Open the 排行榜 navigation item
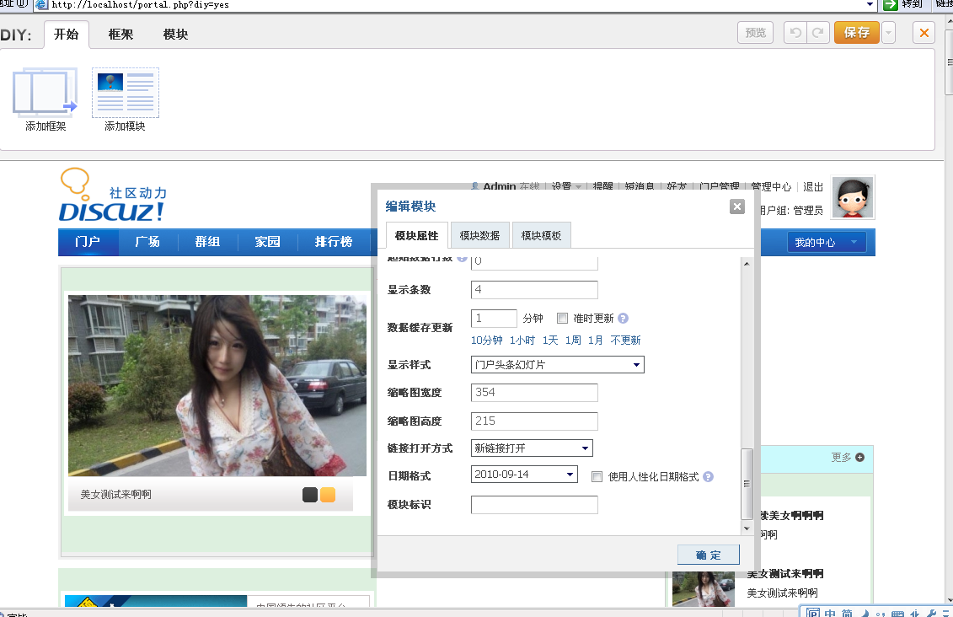 tap(334, 242)
